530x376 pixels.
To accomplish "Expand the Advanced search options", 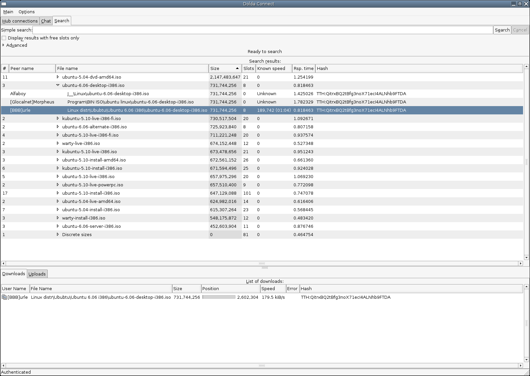I will click(x=3, y=45).
